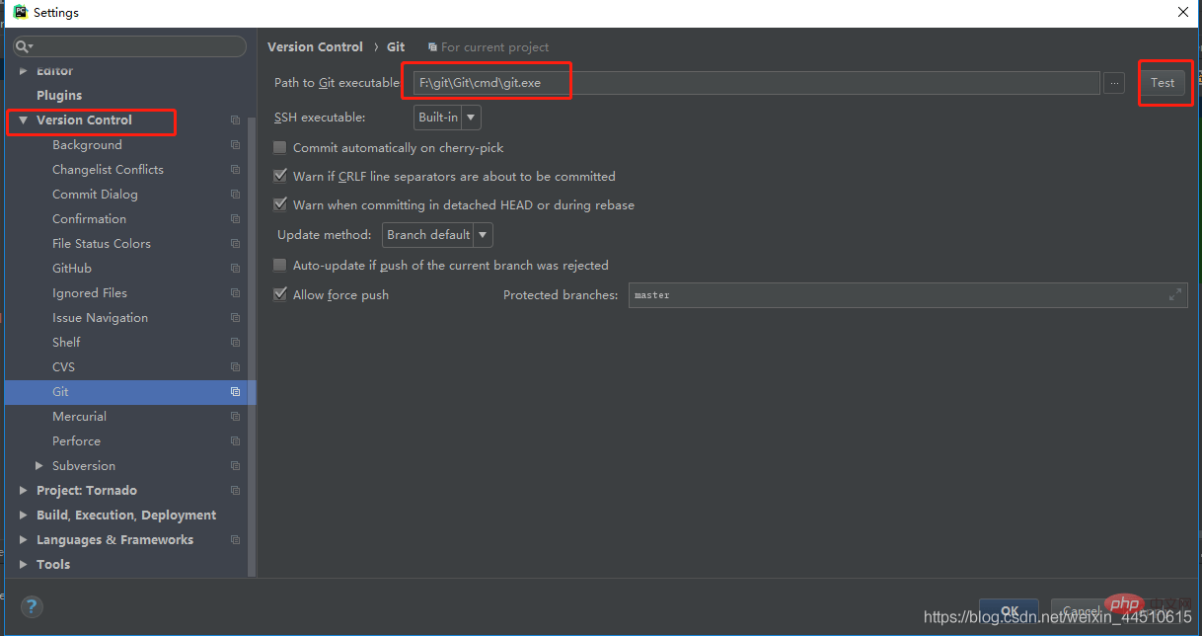Select Confirmation in settings tree

click(x=89, y=219)
